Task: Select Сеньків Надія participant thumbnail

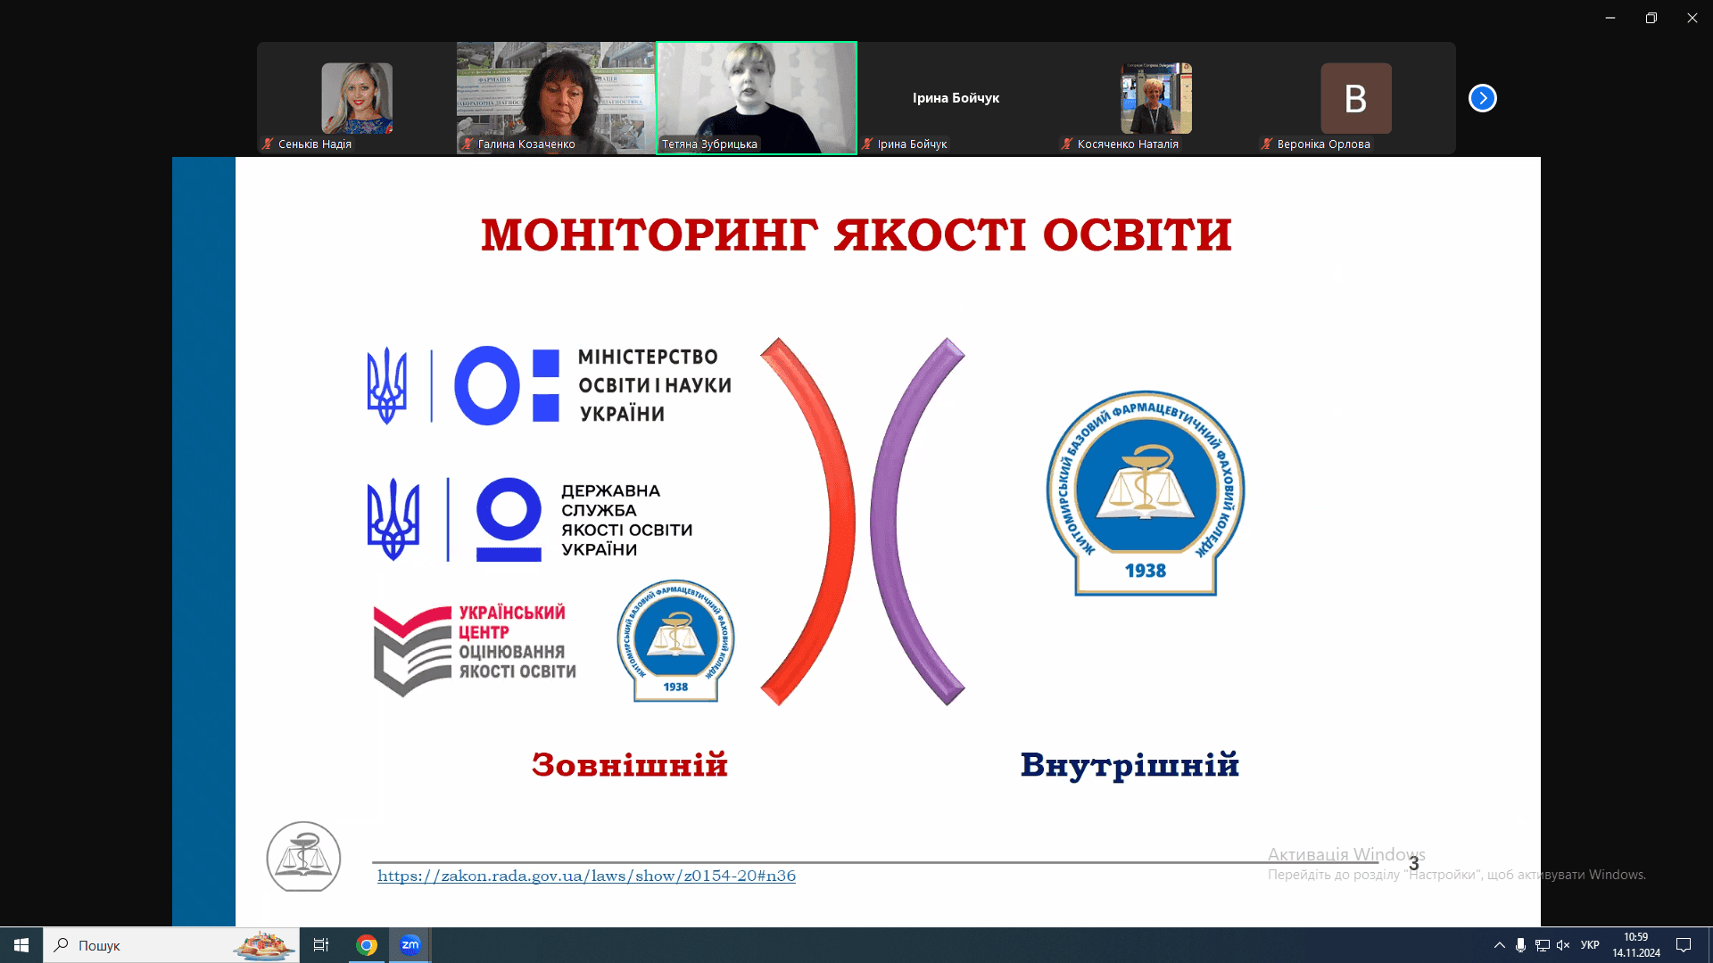Action: pos(357,98)
